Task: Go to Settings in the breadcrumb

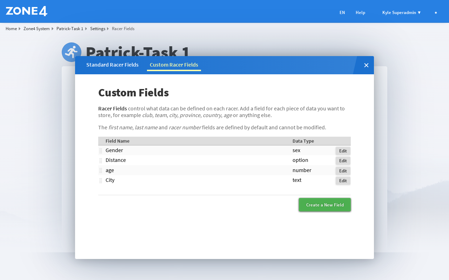Action: point(98,29)
